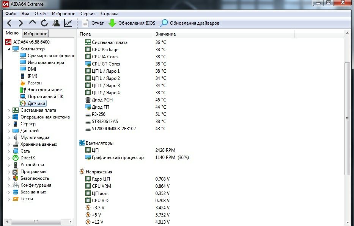Select the IPMI tree item
354x226 pixels.
(28, 76)
